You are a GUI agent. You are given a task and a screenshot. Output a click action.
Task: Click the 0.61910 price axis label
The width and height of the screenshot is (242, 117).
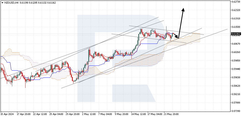[x=236, y=19]
